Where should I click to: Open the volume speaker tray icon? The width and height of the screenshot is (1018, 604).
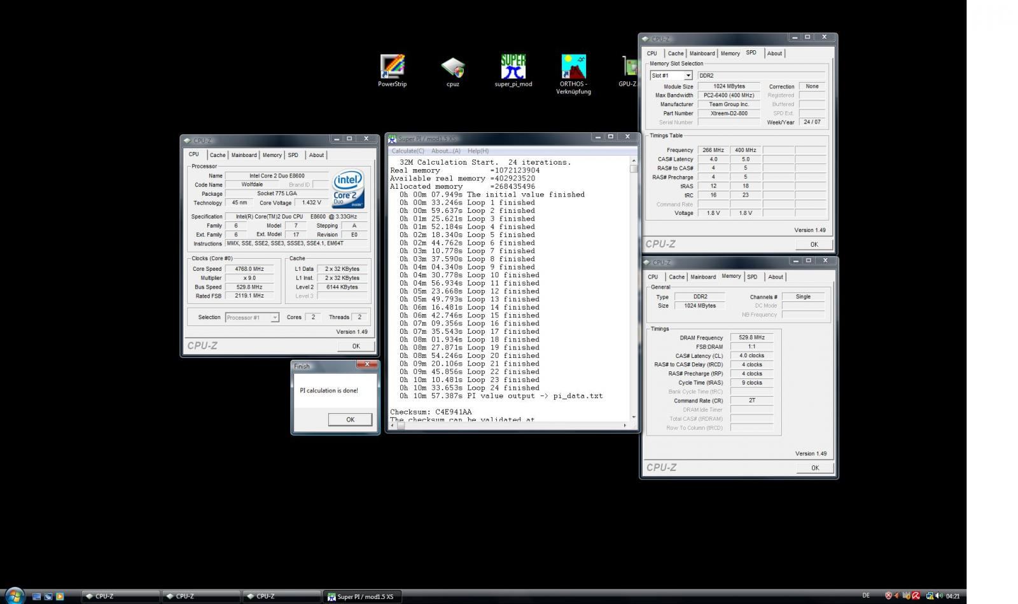coord(939,596)
